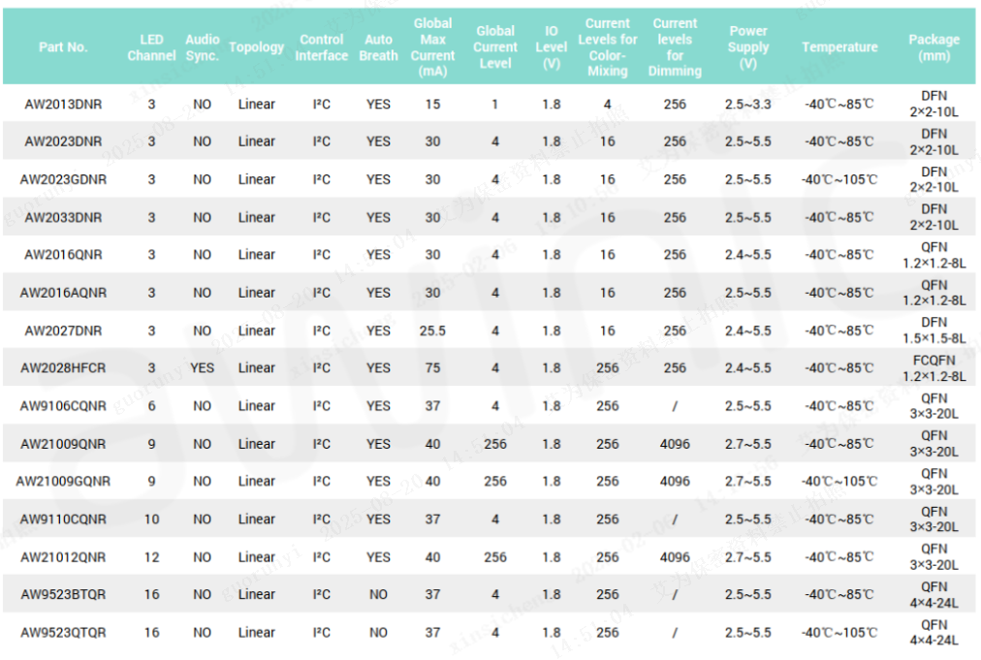Click the AW21009QNR part number
Image resolution: width=981 pixels, height=660 pixels.
pyautogui.click(x=63, y=444)
